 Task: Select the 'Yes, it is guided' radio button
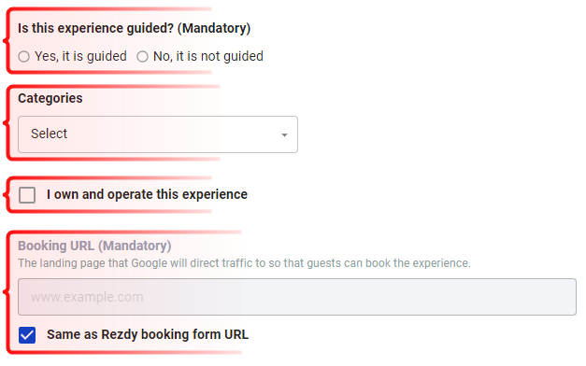click(24, 57)
